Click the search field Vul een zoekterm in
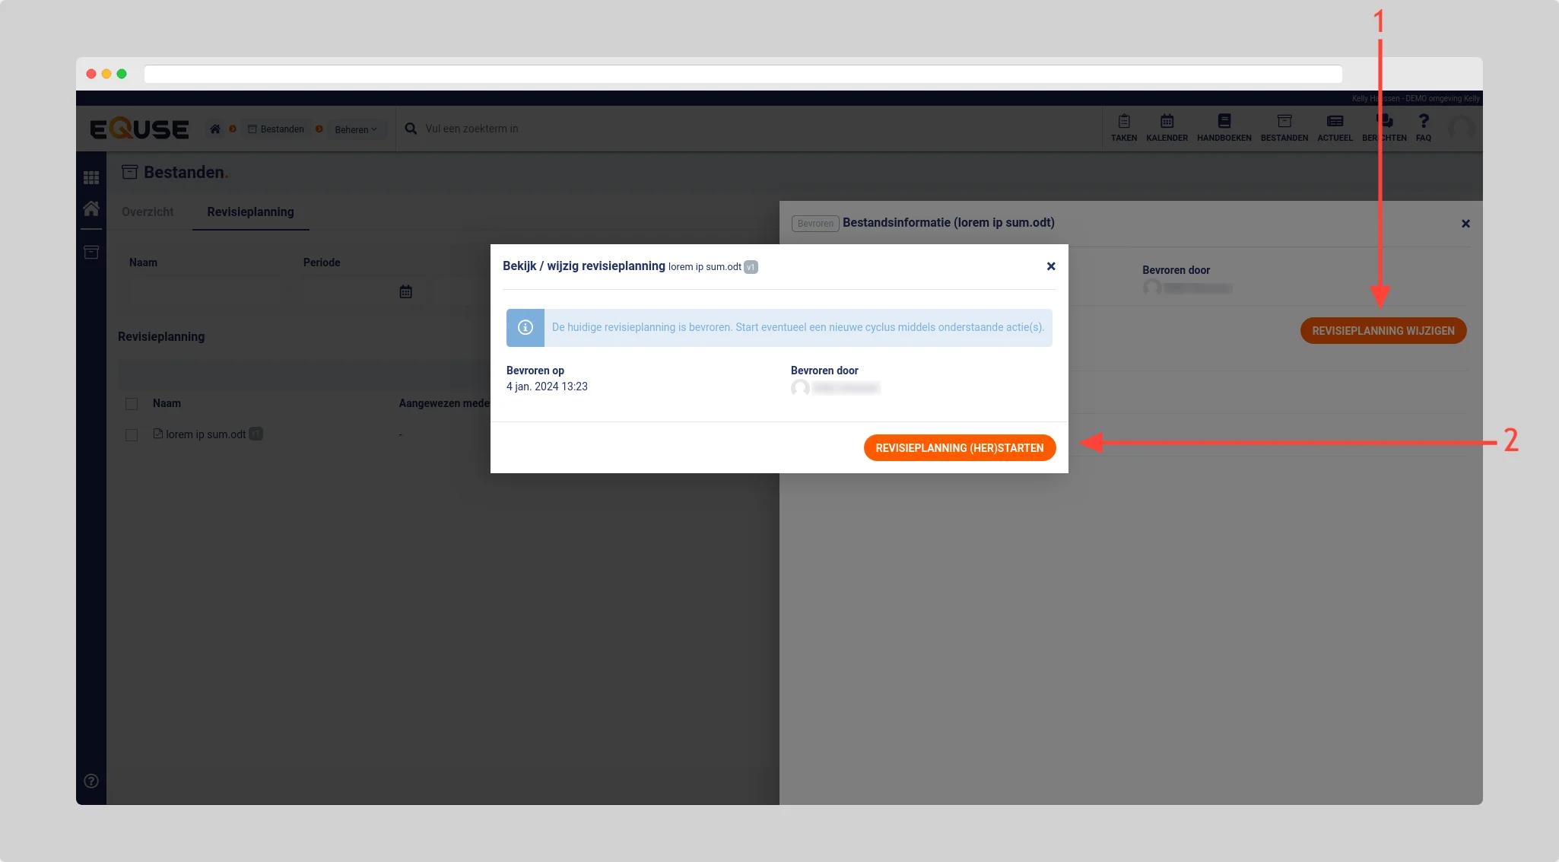This screenshot has width=1559, height=862. point(472,129)
